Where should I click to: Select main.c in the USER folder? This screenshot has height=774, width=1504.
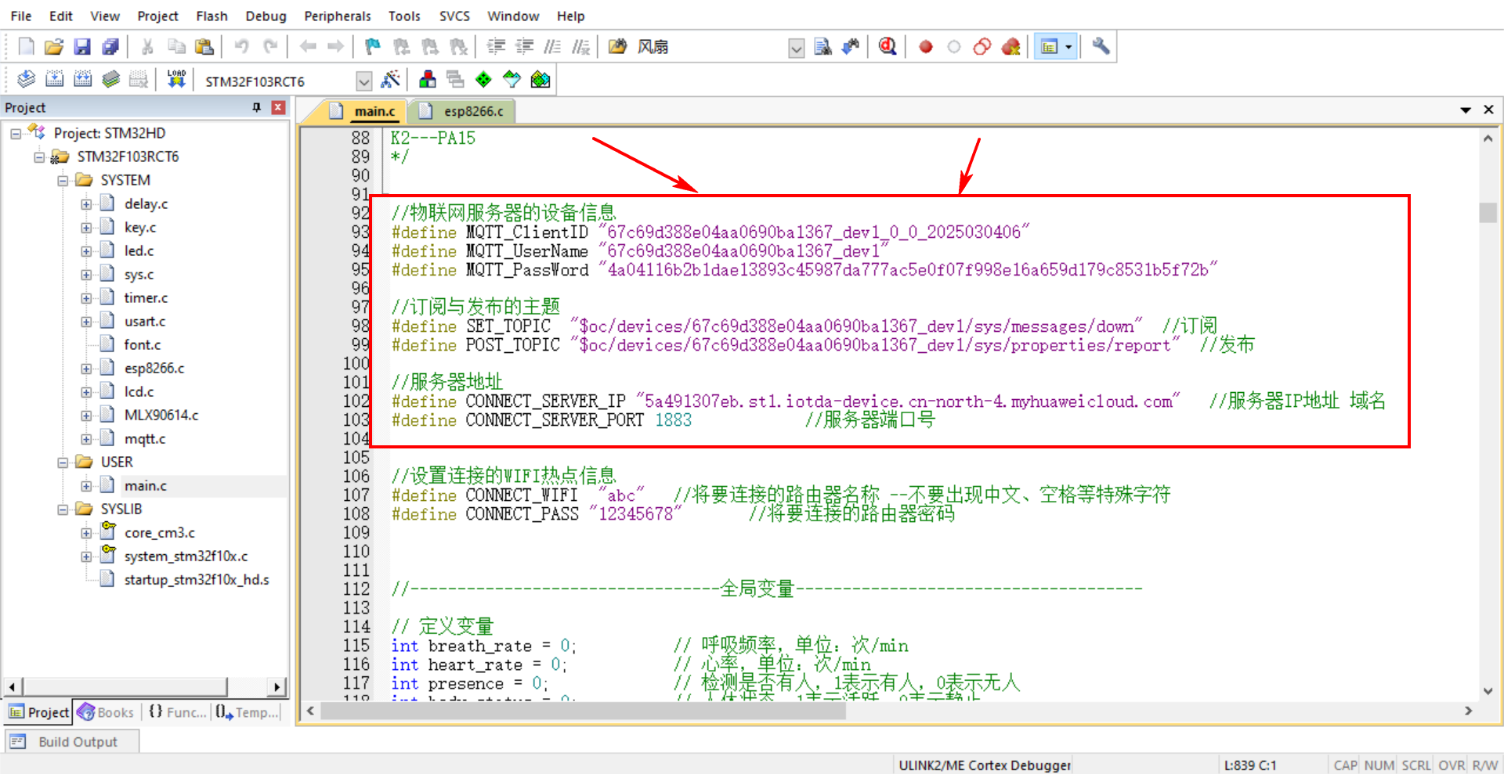point(146,485)
